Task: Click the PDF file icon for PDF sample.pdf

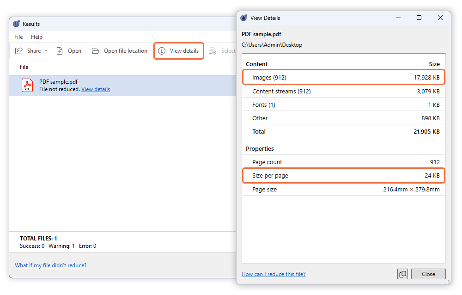Action: (x=27, y=85)
